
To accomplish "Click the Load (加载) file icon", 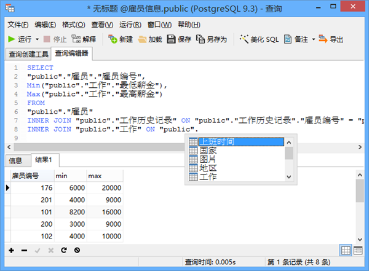I will [x=150, y=39].
